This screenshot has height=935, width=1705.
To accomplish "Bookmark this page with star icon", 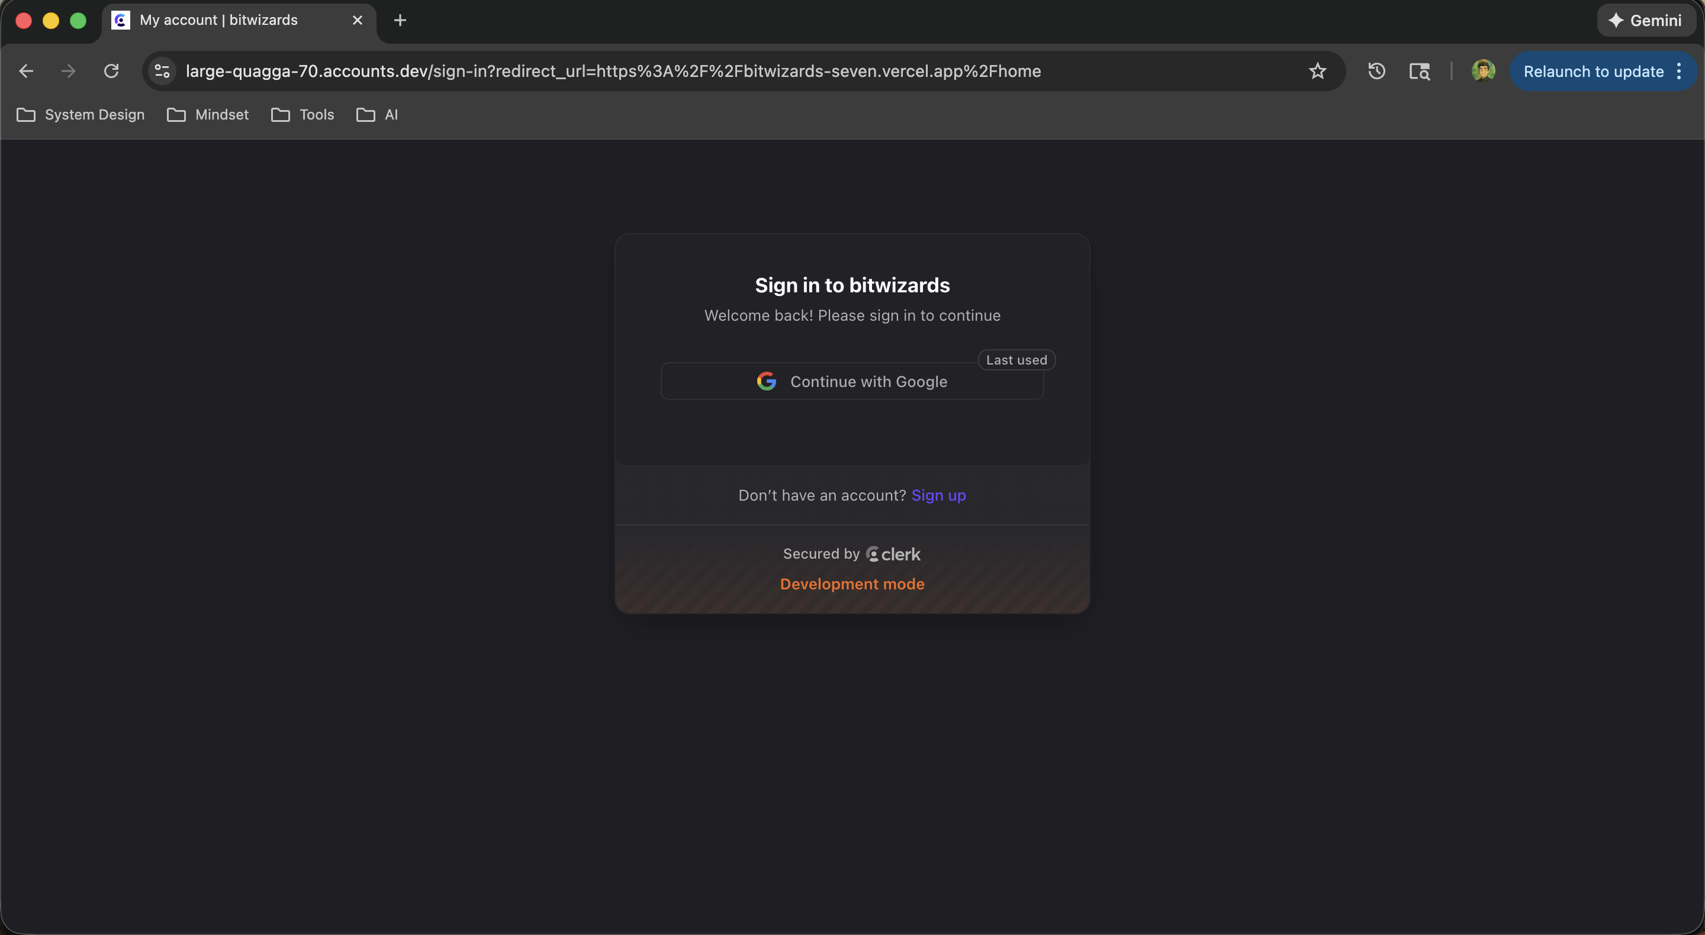I will pyautogui.click(x=1317, y=71).
